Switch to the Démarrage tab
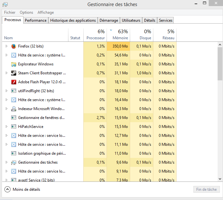Image resolution: width=223 pixels, height=200 pixels. [109, 20]
